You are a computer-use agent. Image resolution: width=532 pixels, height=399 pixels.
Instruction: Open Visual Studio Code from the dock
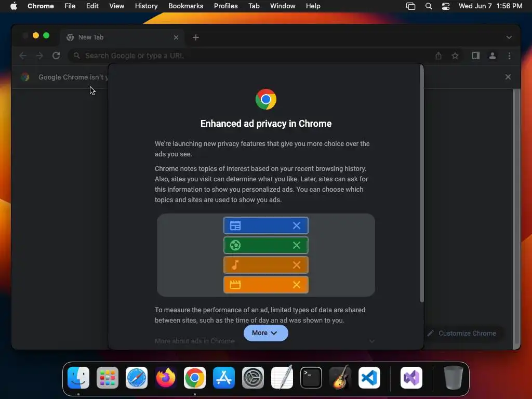coord(369,378)
